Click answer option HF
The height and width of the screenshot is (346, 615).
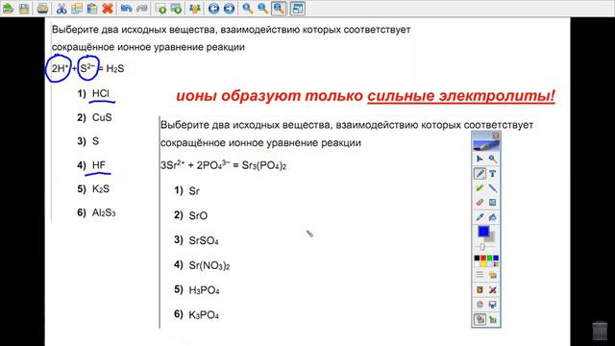(x=99, y=165)
